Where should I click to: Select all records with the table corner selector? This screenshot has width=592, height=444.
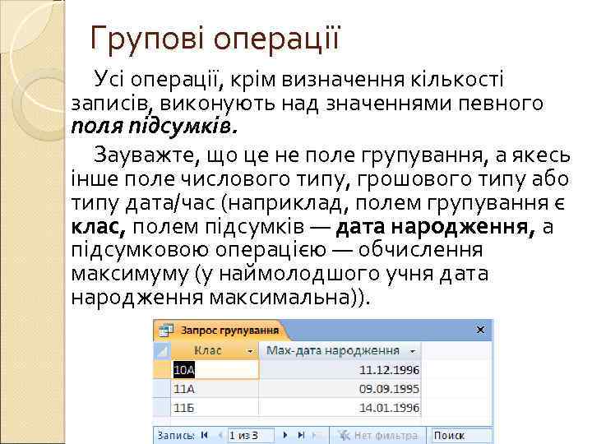[x=162, y=351]
